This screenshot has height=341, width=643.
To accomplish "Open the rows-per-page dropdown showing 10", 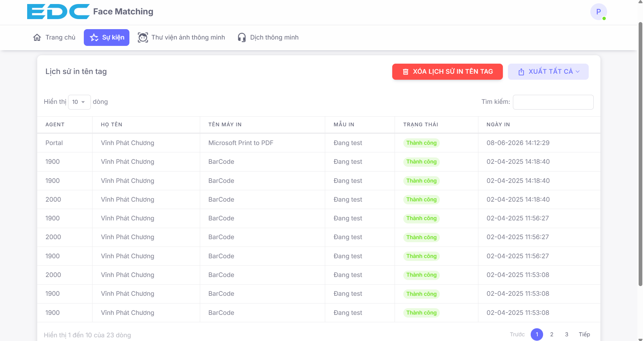I will pyautogui.click(x=79, y=102).
